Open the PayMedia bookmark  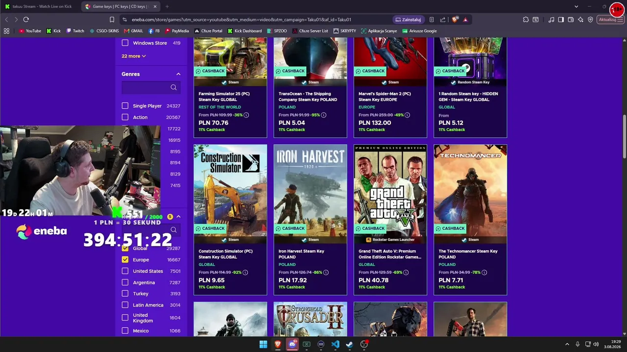(177, 31)
